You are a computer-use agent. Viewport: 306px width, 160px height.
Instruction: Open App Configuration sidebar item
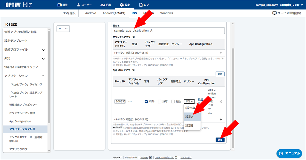pyautogui.click(x=20, y=121)
